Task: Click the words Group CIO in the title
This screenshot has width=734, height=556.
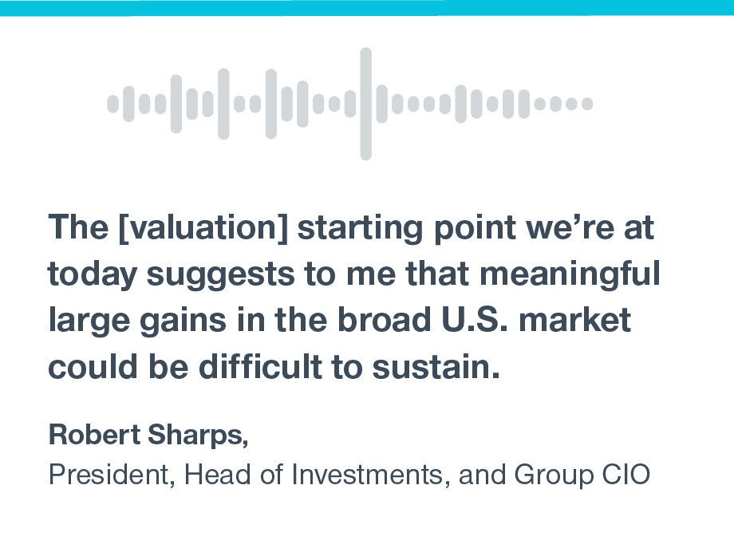Action: pos(582,475)
